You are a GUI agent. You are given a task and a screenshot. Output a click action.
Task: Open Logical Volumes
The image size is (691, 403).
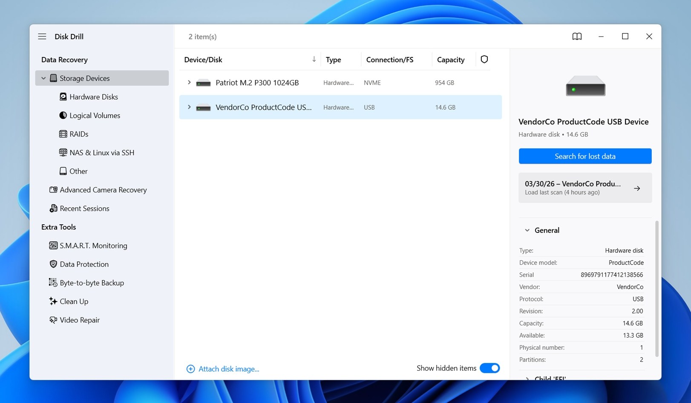pyautogui.click(x=95, y=115)
